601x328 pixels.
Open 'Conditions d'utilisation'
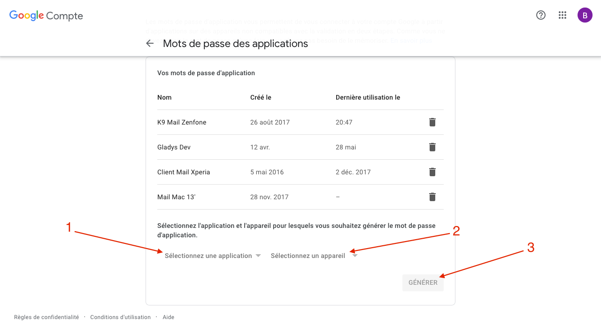tap(120, 317)
